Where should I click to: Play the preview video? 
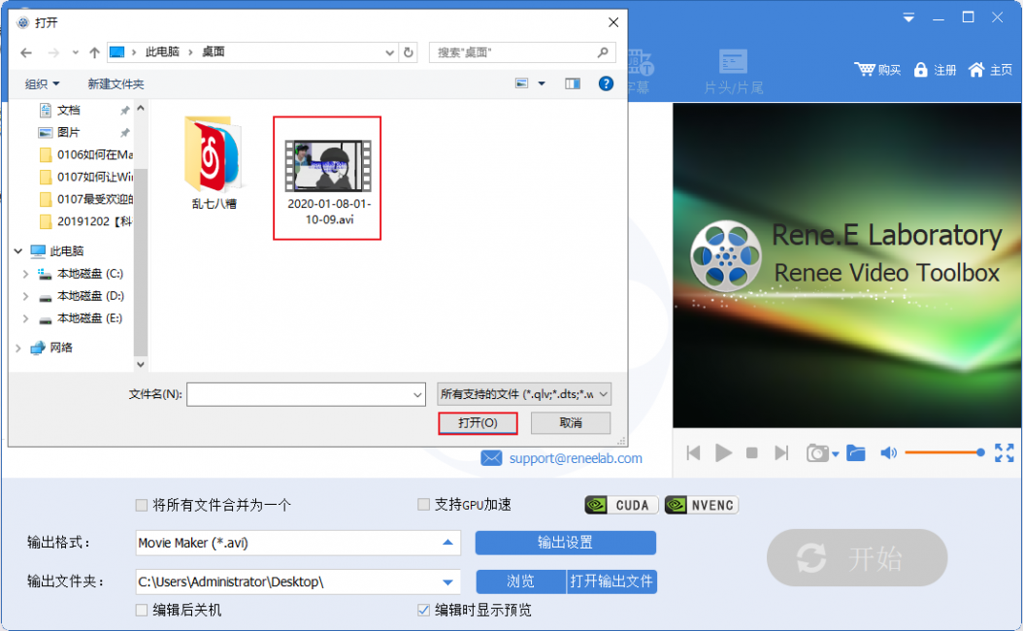(723, 452)
